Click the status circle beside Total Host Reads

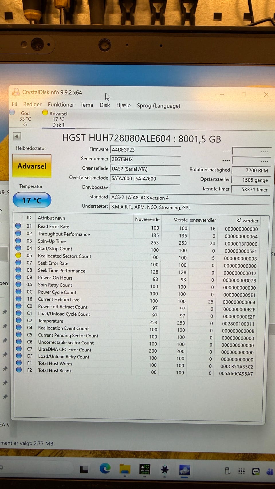(19, 370)
